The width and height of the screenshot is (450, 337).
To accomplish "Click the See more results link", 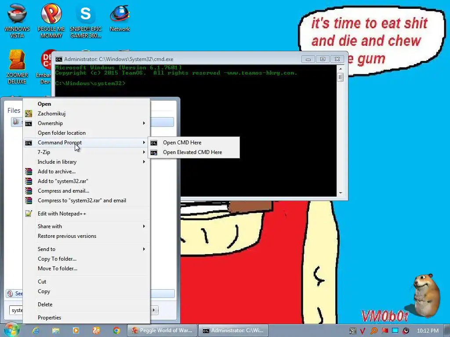I will [x=15, y=294].
